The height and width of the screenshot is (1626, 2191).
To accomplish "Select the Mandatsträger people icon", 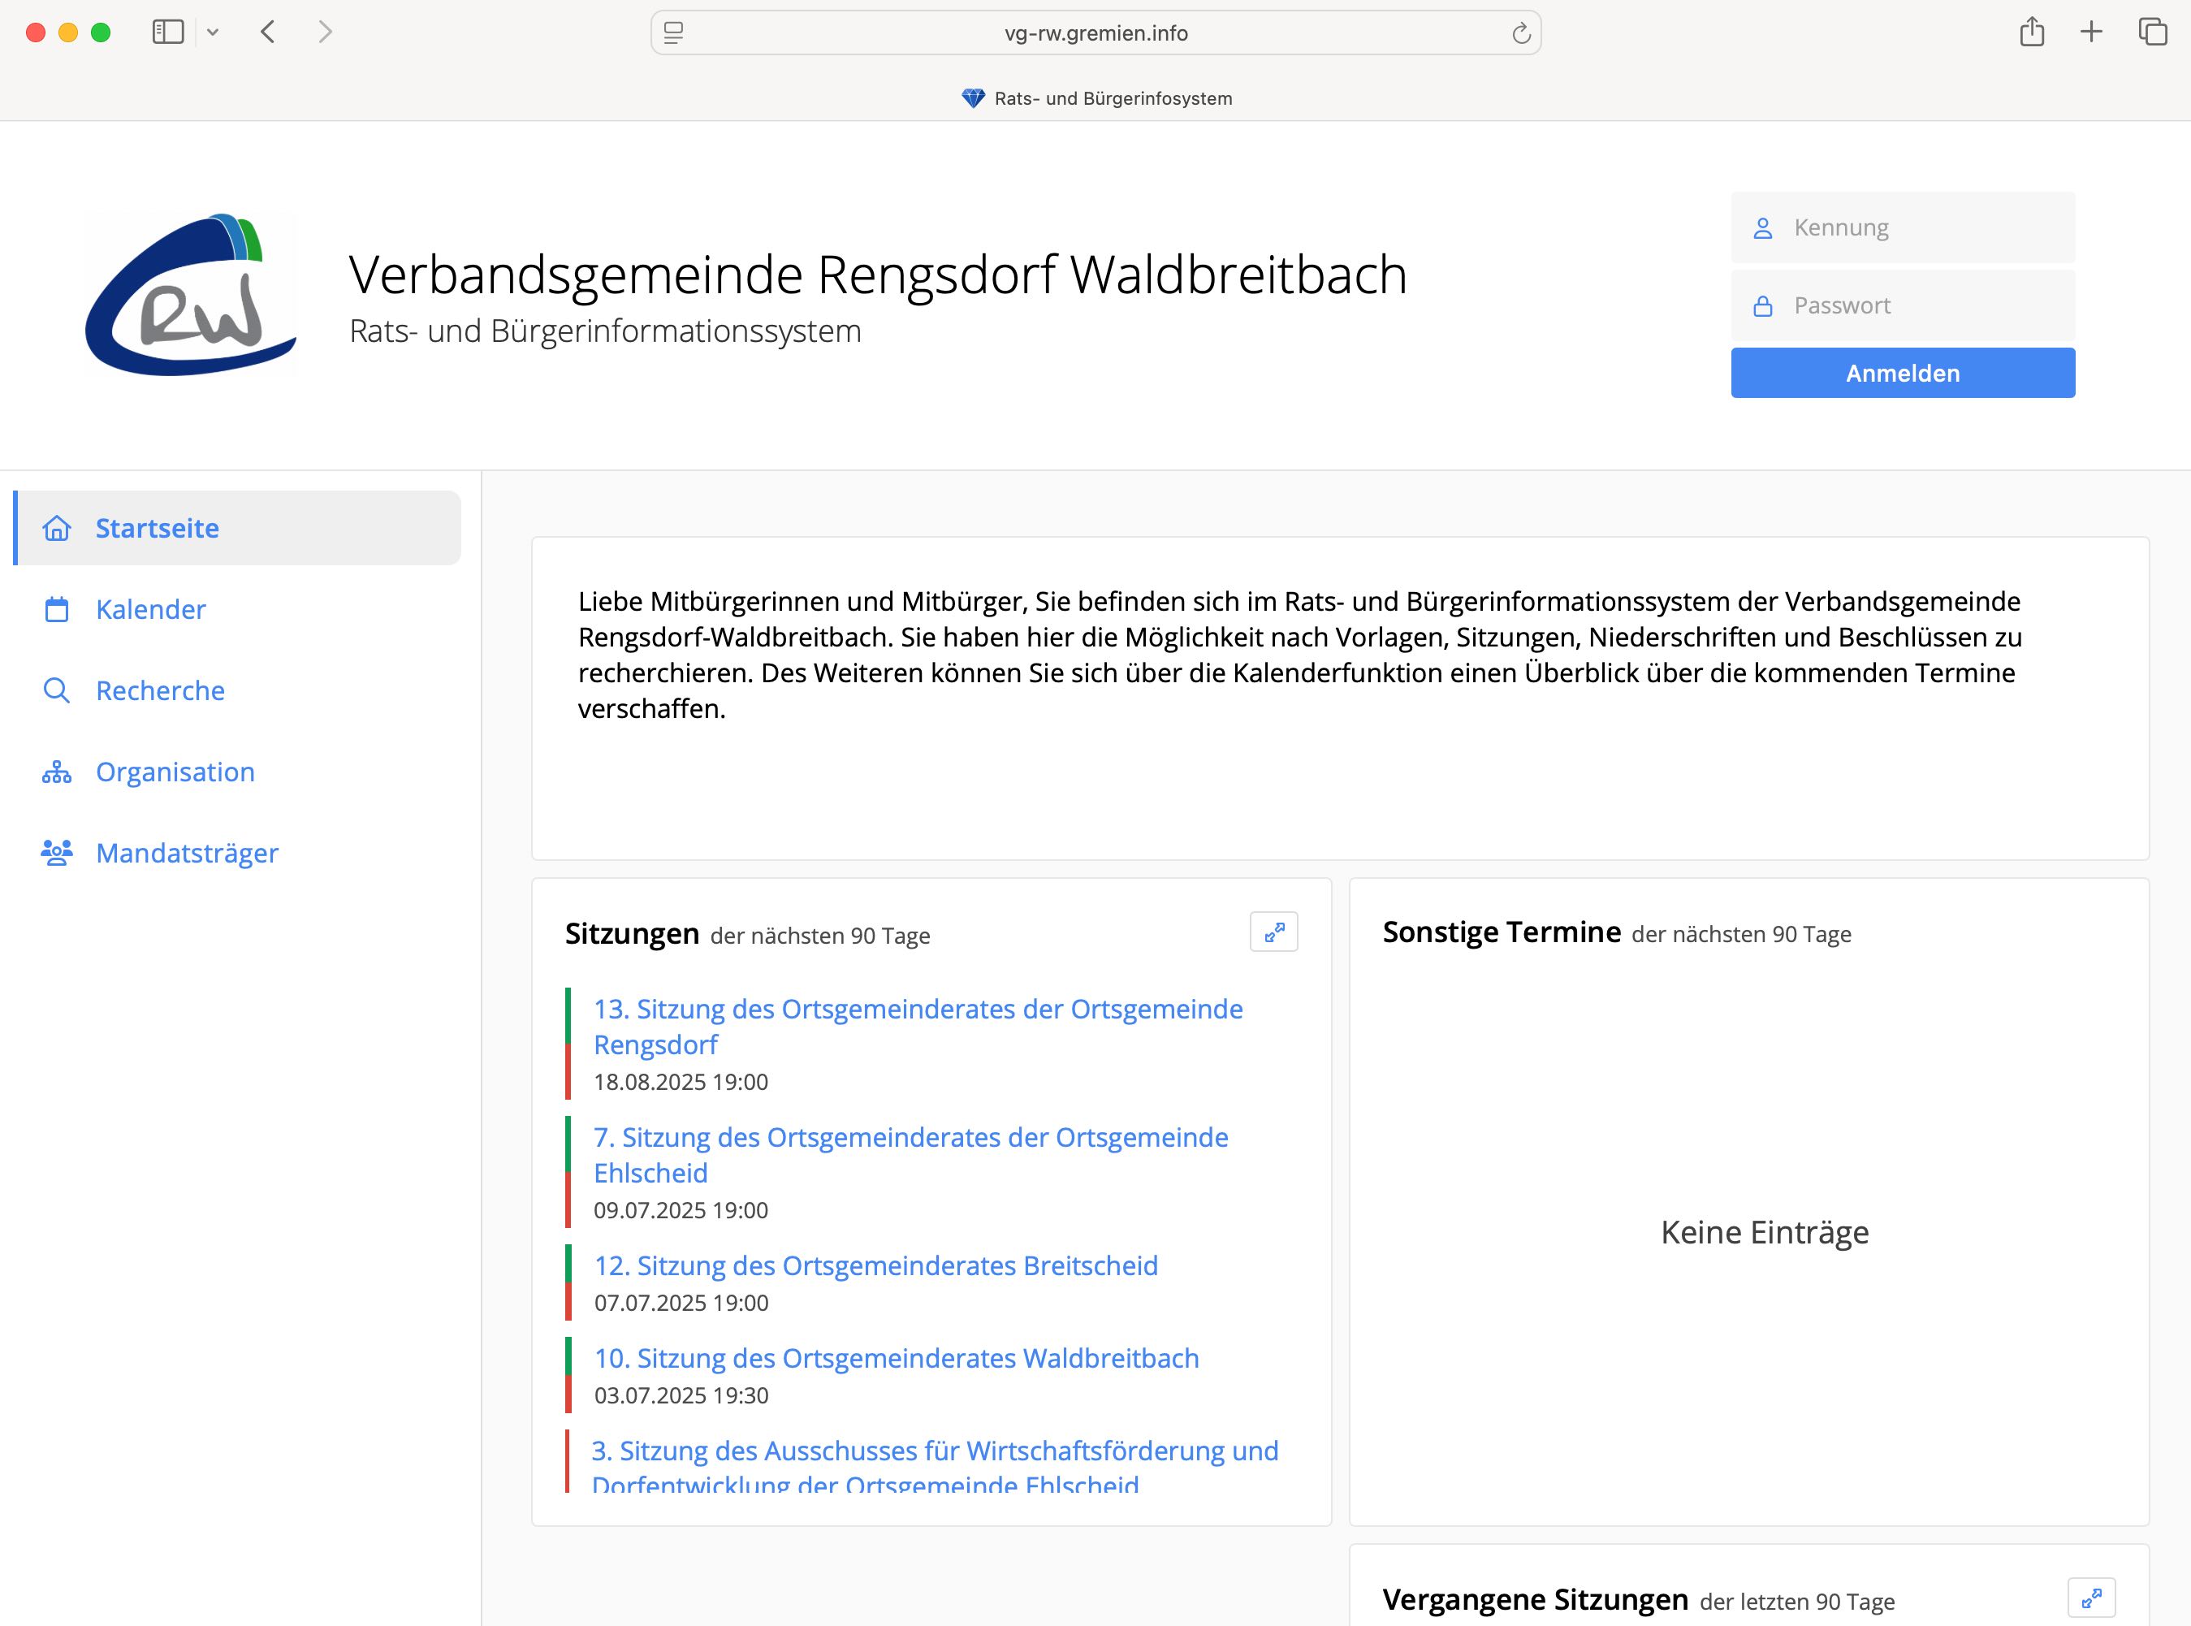I will (x=57, y=852).
